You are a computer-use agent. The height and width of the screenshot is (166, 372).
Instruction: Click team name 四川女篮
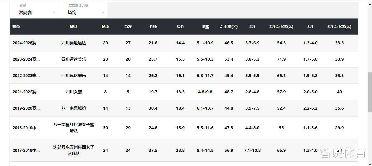tap(74, 92)
